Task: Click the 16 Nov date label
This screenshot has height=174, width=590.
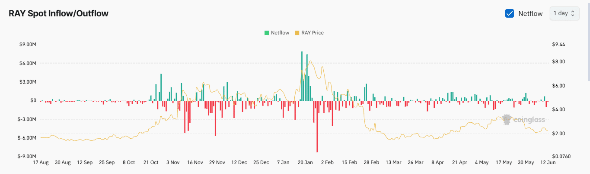Action: point(195,163)
